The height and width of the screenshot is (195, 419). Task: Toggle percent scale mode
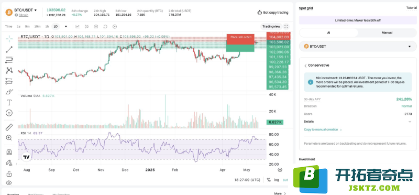[269, 180]
